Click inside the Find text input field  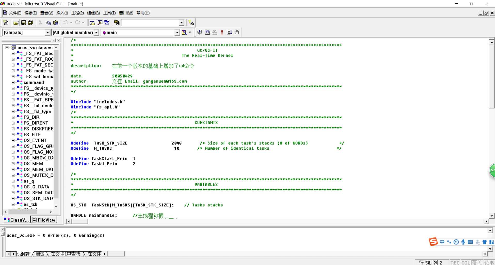tap(150, 23)
